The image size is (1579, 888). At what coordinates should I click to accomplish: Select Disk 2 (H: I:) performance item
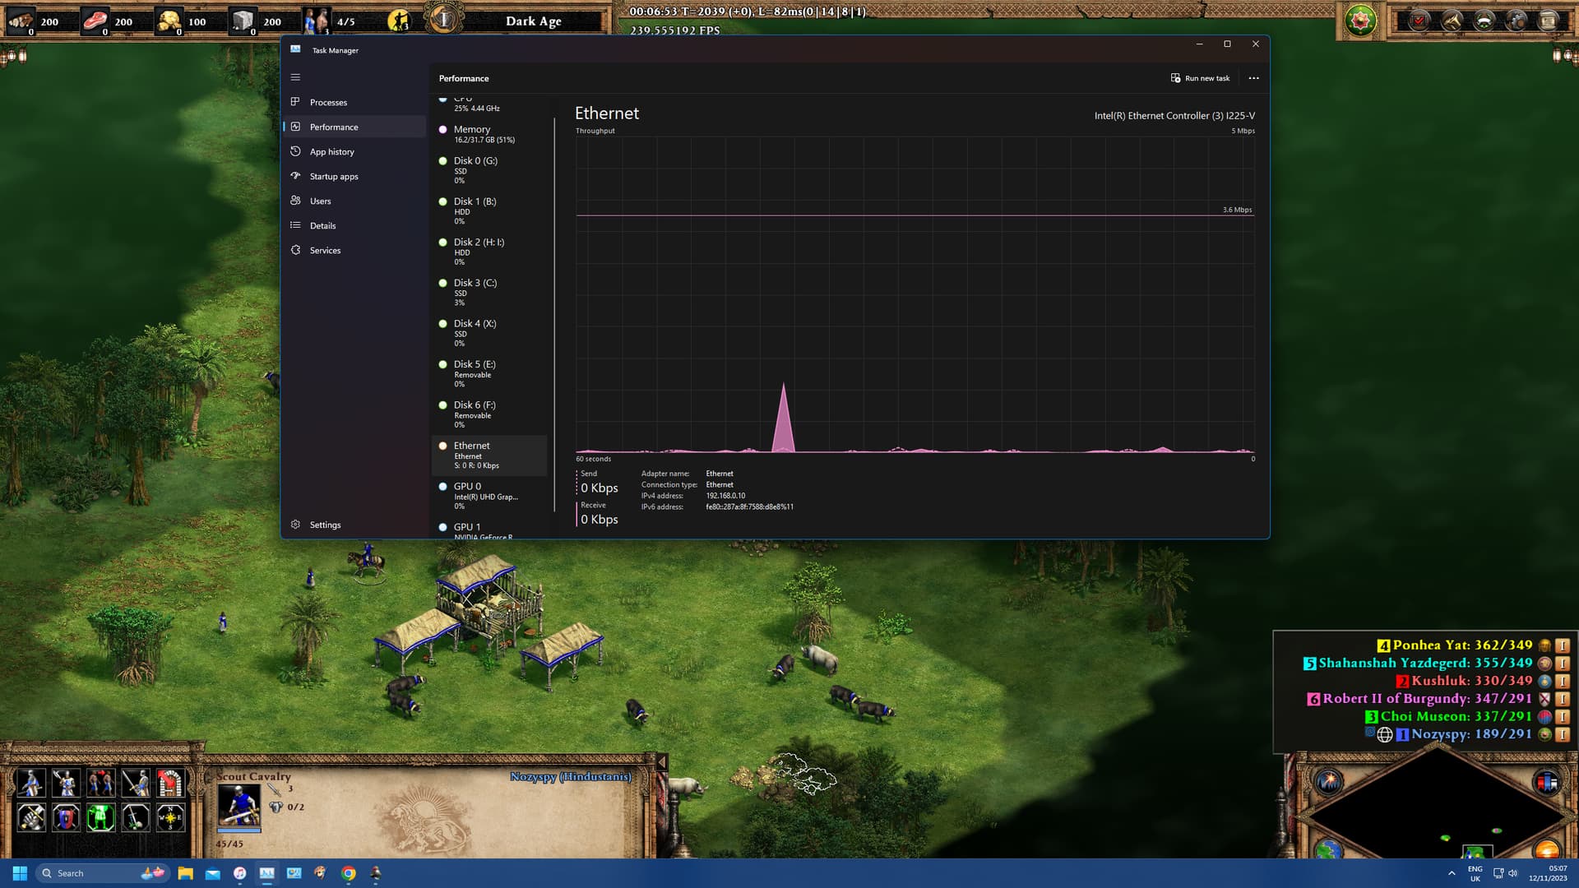click(489, 252)
